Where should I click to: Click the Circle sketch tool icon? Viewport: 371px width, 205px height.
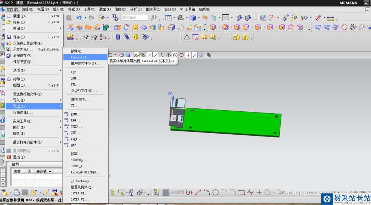(215, 192)
